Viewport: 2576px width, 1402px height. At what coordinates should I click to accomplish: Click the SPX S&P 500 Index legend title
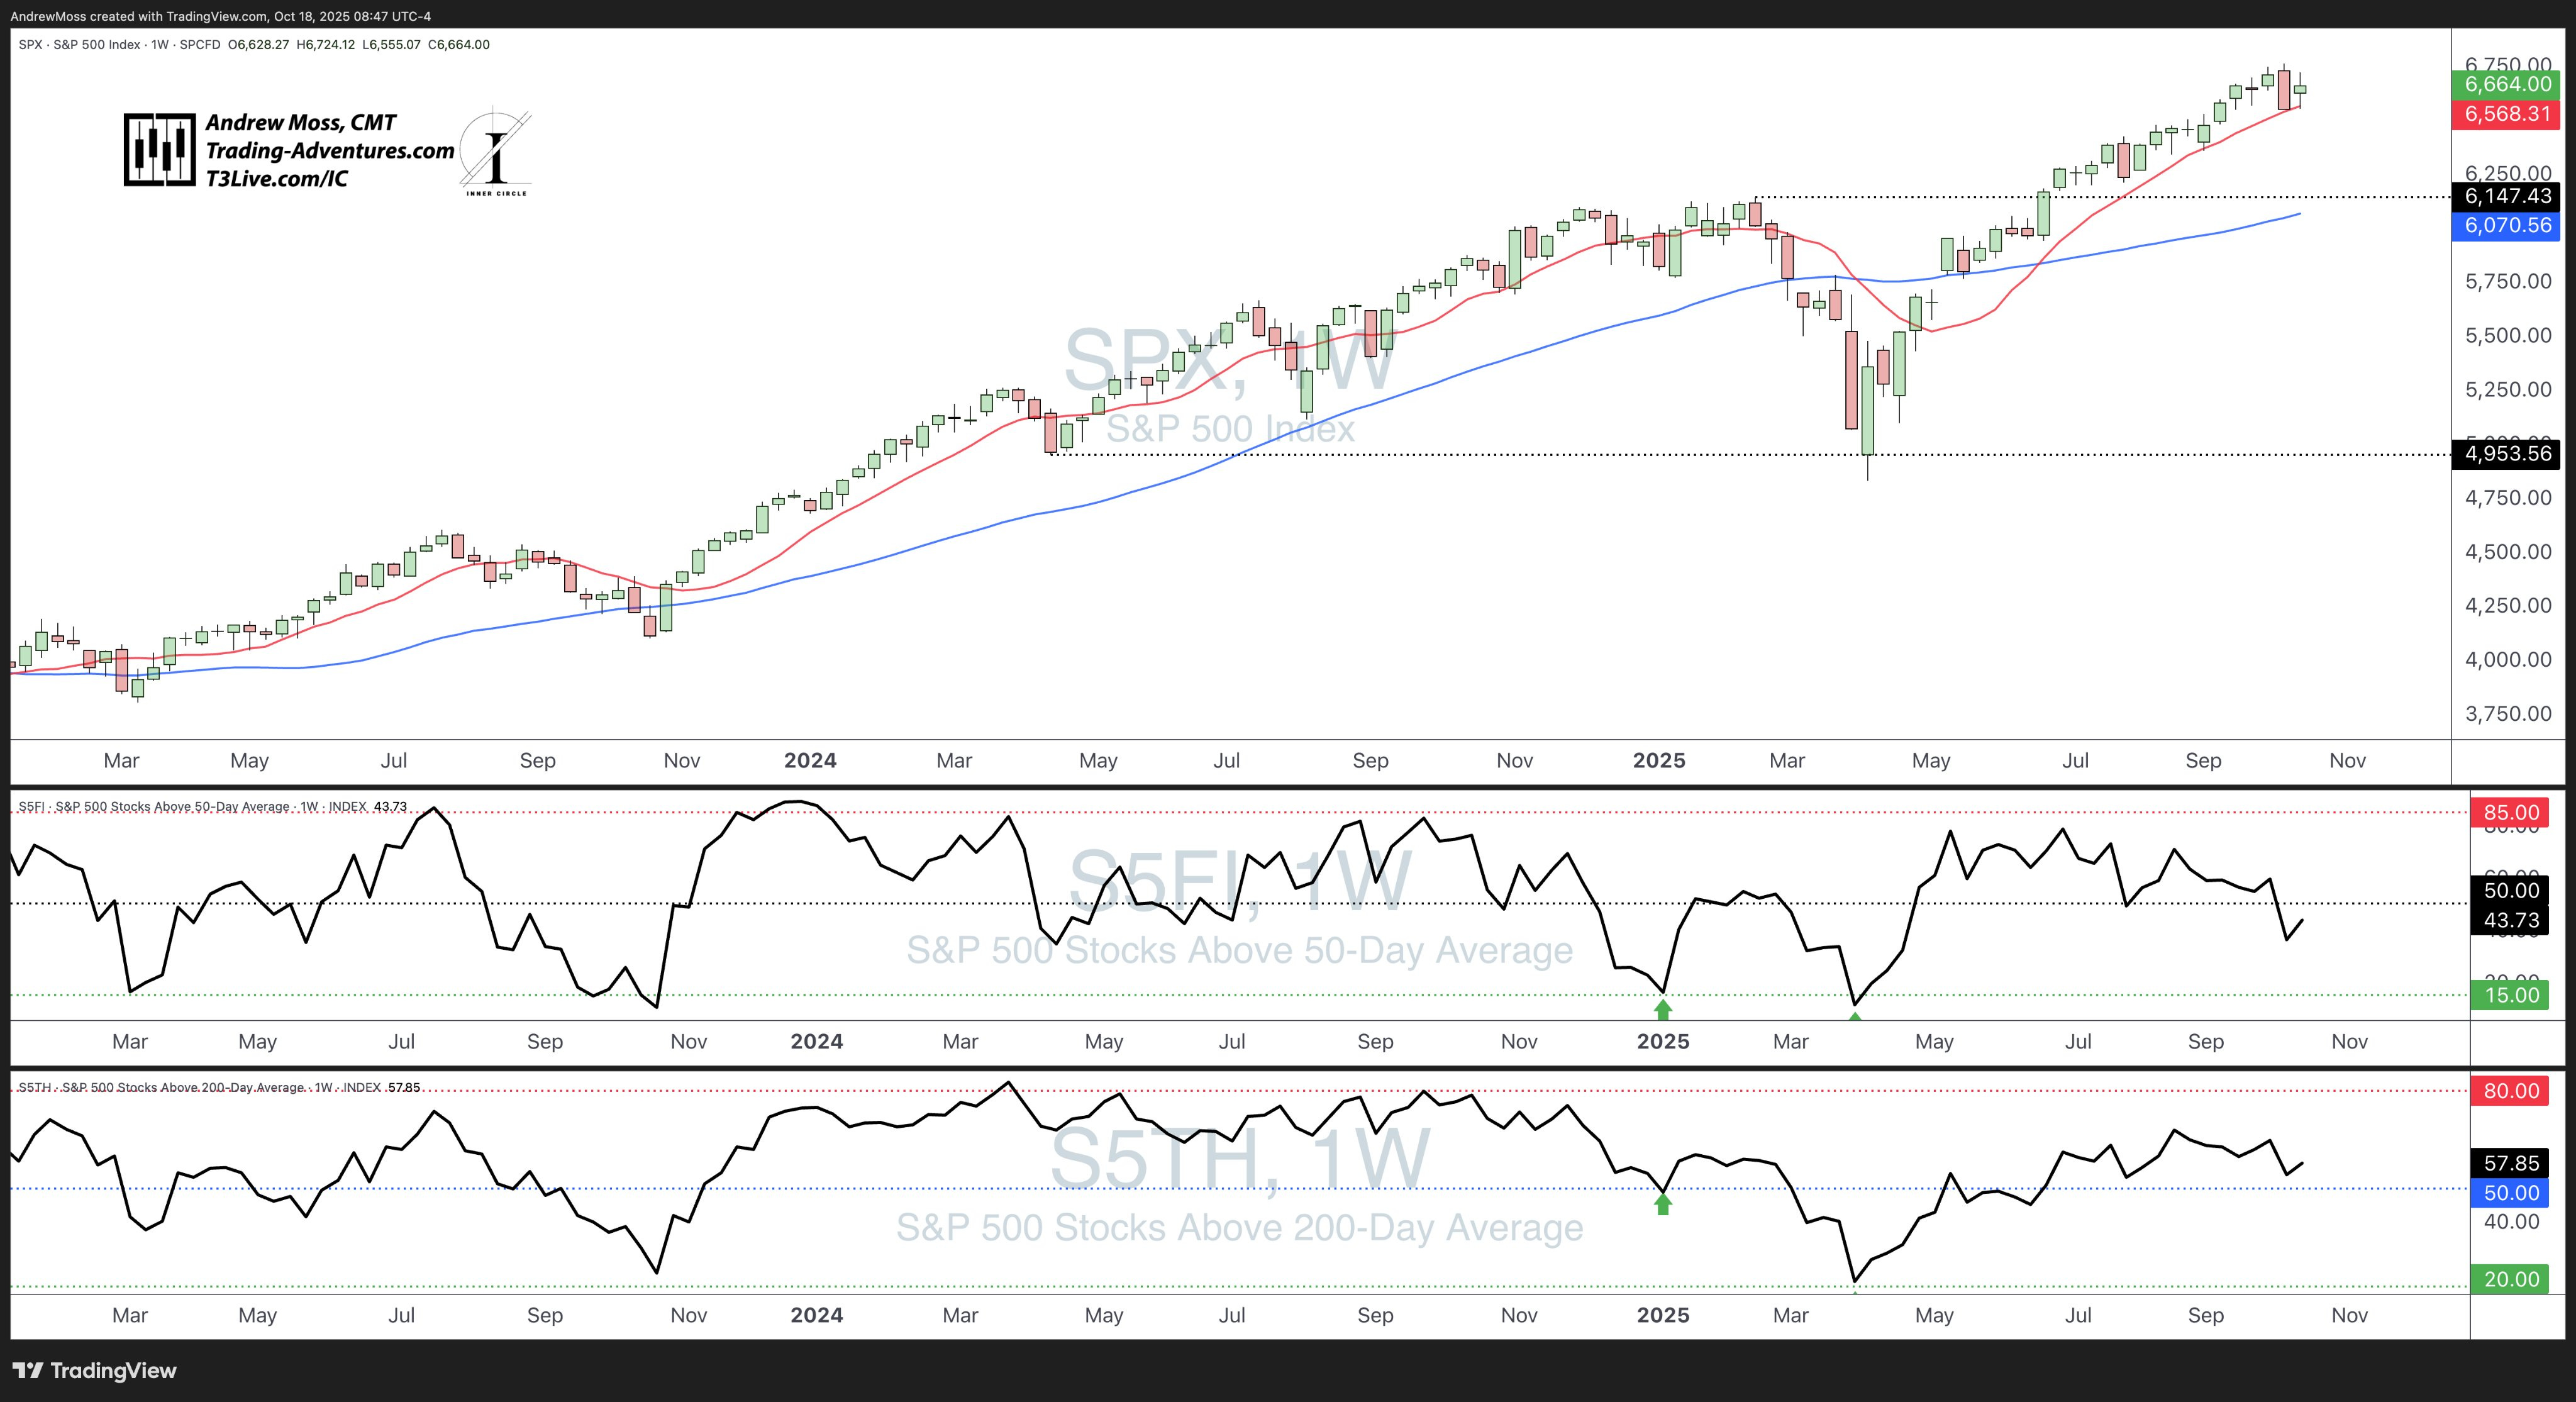(x=80, y=45)
